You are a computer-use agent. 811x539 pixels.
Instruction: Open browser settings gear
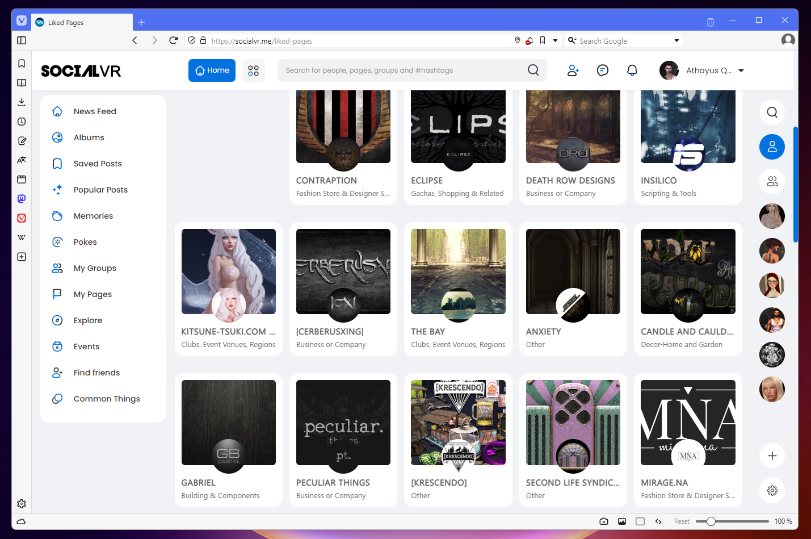point(22,504)
